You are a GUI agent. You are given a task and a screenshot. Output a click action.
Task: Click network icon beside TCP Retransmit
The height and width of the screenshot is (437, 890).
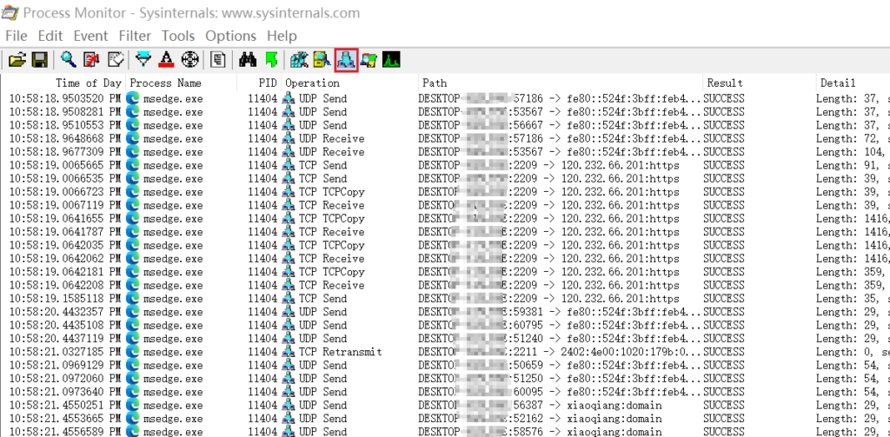click(x=289, y=352)
